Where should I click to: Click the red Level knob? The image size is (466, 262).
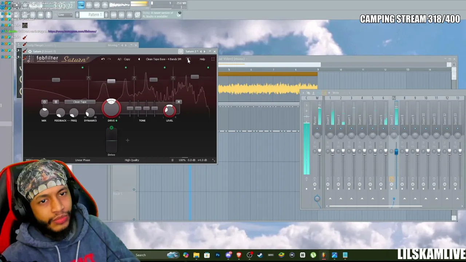(169, 111)
